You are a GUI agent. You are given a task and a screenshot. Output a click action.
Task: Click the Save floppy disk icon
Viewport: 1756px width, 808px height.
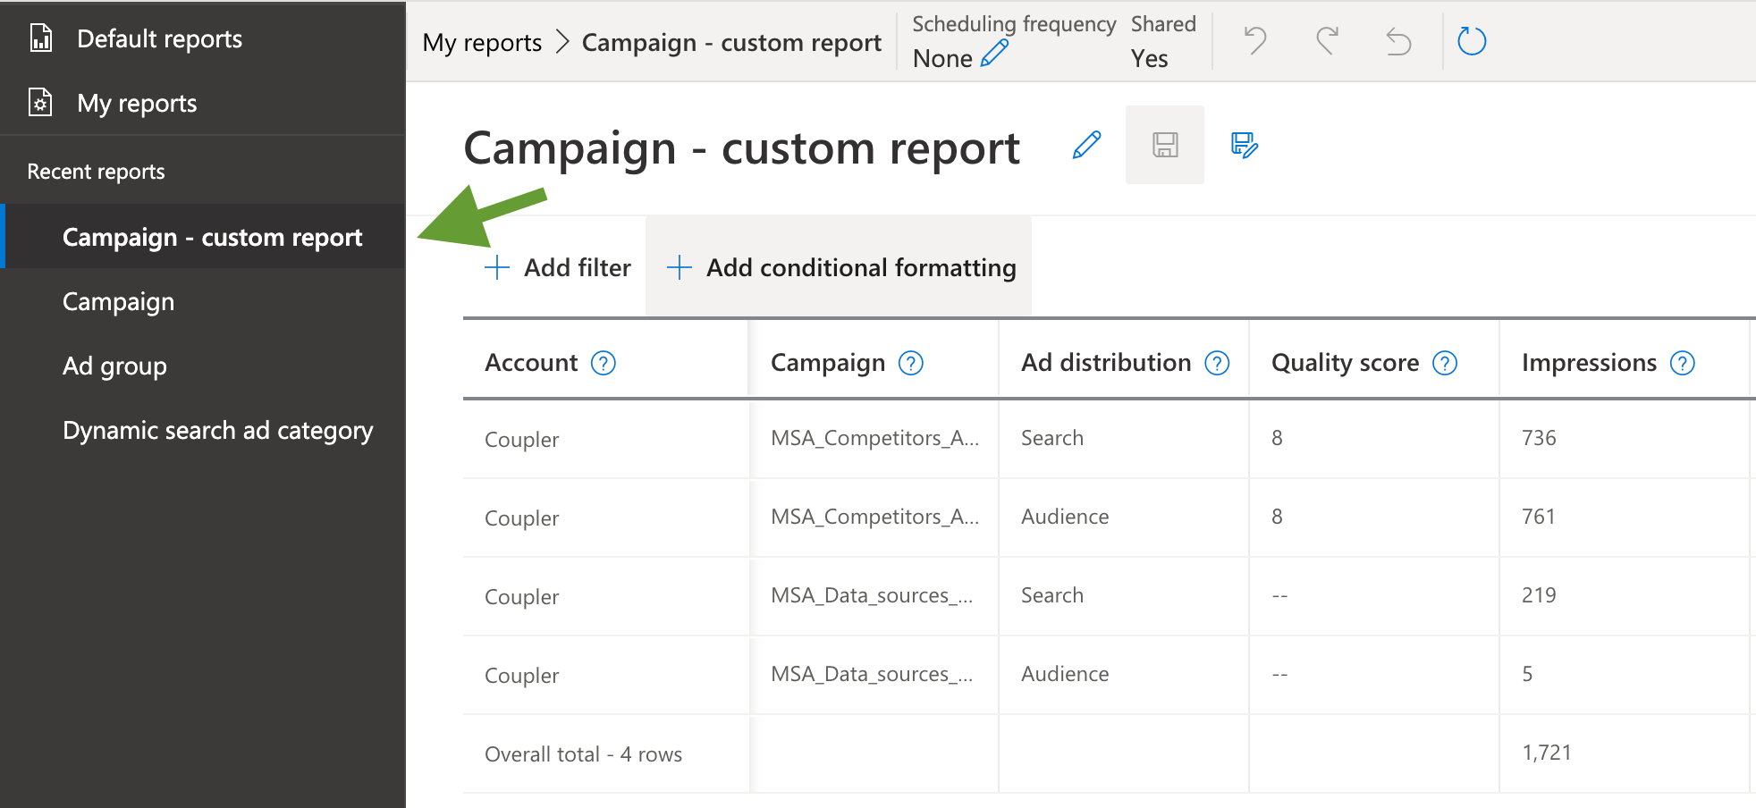pyautogui.click(x=1165, y=145)
